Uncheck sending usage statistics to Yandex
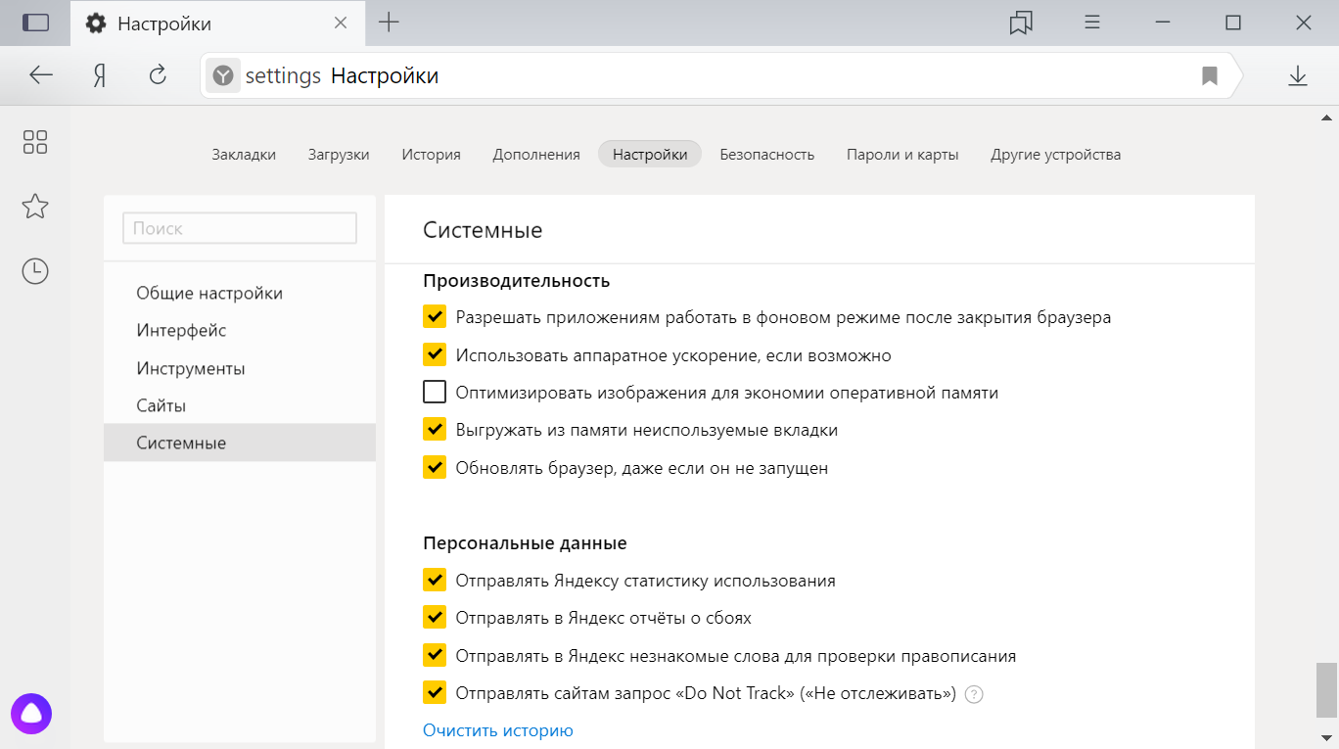 pyautogui.click(x=435, y=580)
